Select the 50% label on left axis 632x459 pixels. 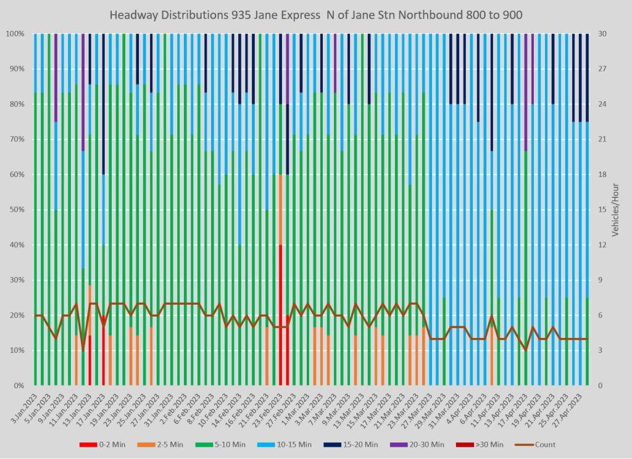pos(17,210)
